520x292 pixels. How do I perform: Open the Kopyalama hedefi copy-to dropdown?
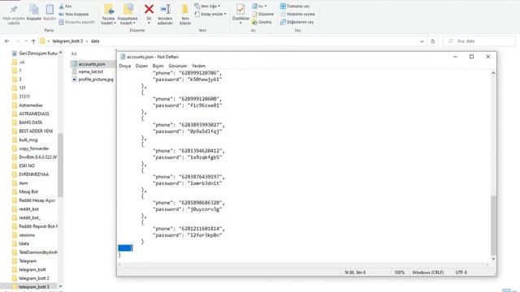point(128,21)
